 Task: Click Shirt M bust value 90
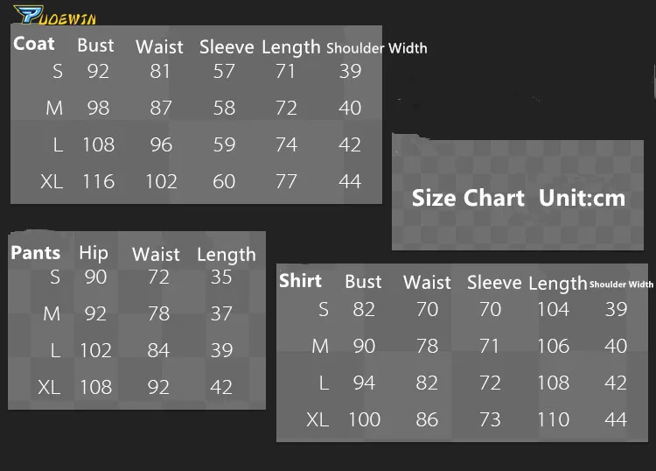364,346
